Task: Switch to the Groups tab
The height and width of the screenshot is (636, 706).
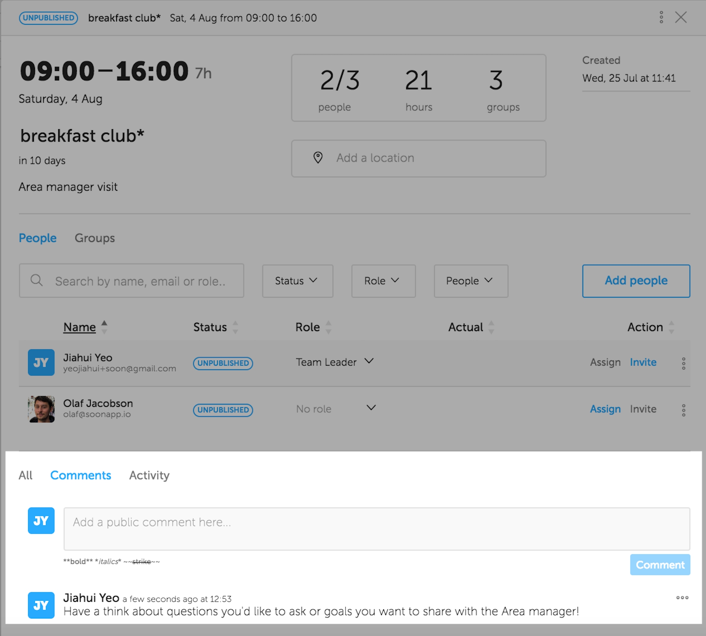Action: point(95,238)
